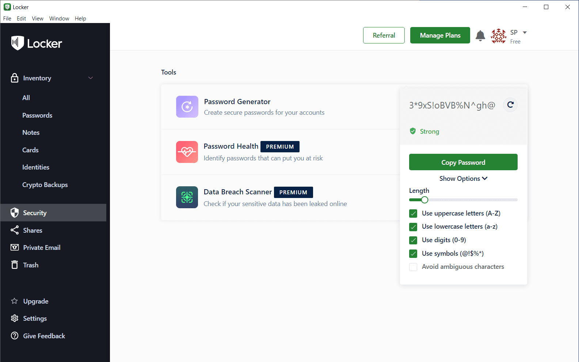Open Passwords in the sidebar
579x362 pixels.
(x=37, y=115)
